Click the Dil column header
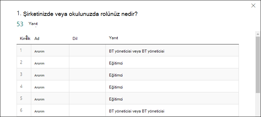This screenshot has height=117, width=261. point(75,39)
